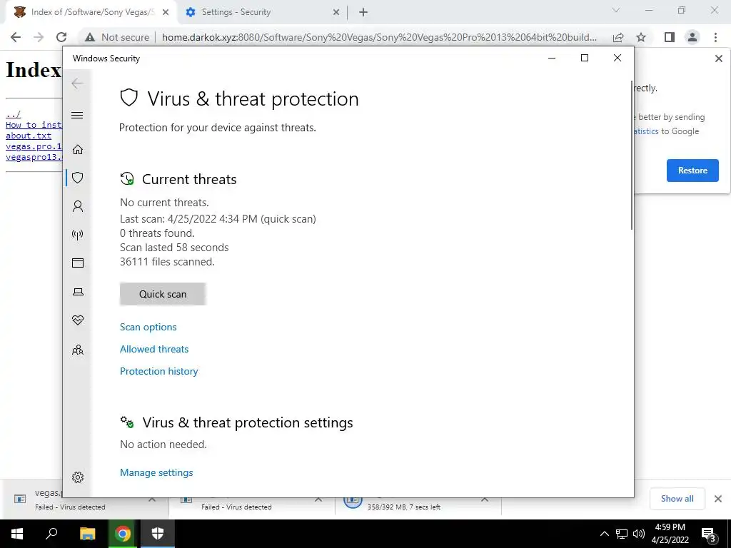Start a Quick scan
Screen dimensions: 731x548
tap(163, 294)
